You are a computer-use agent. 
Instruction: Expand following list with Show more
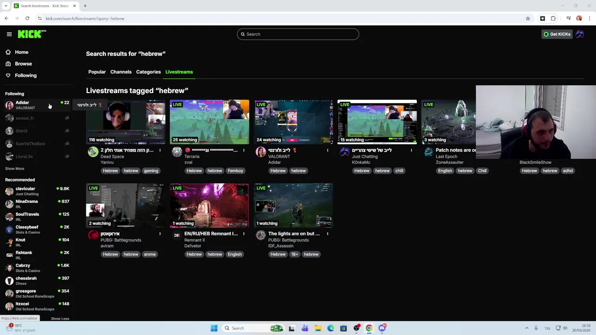14,168
